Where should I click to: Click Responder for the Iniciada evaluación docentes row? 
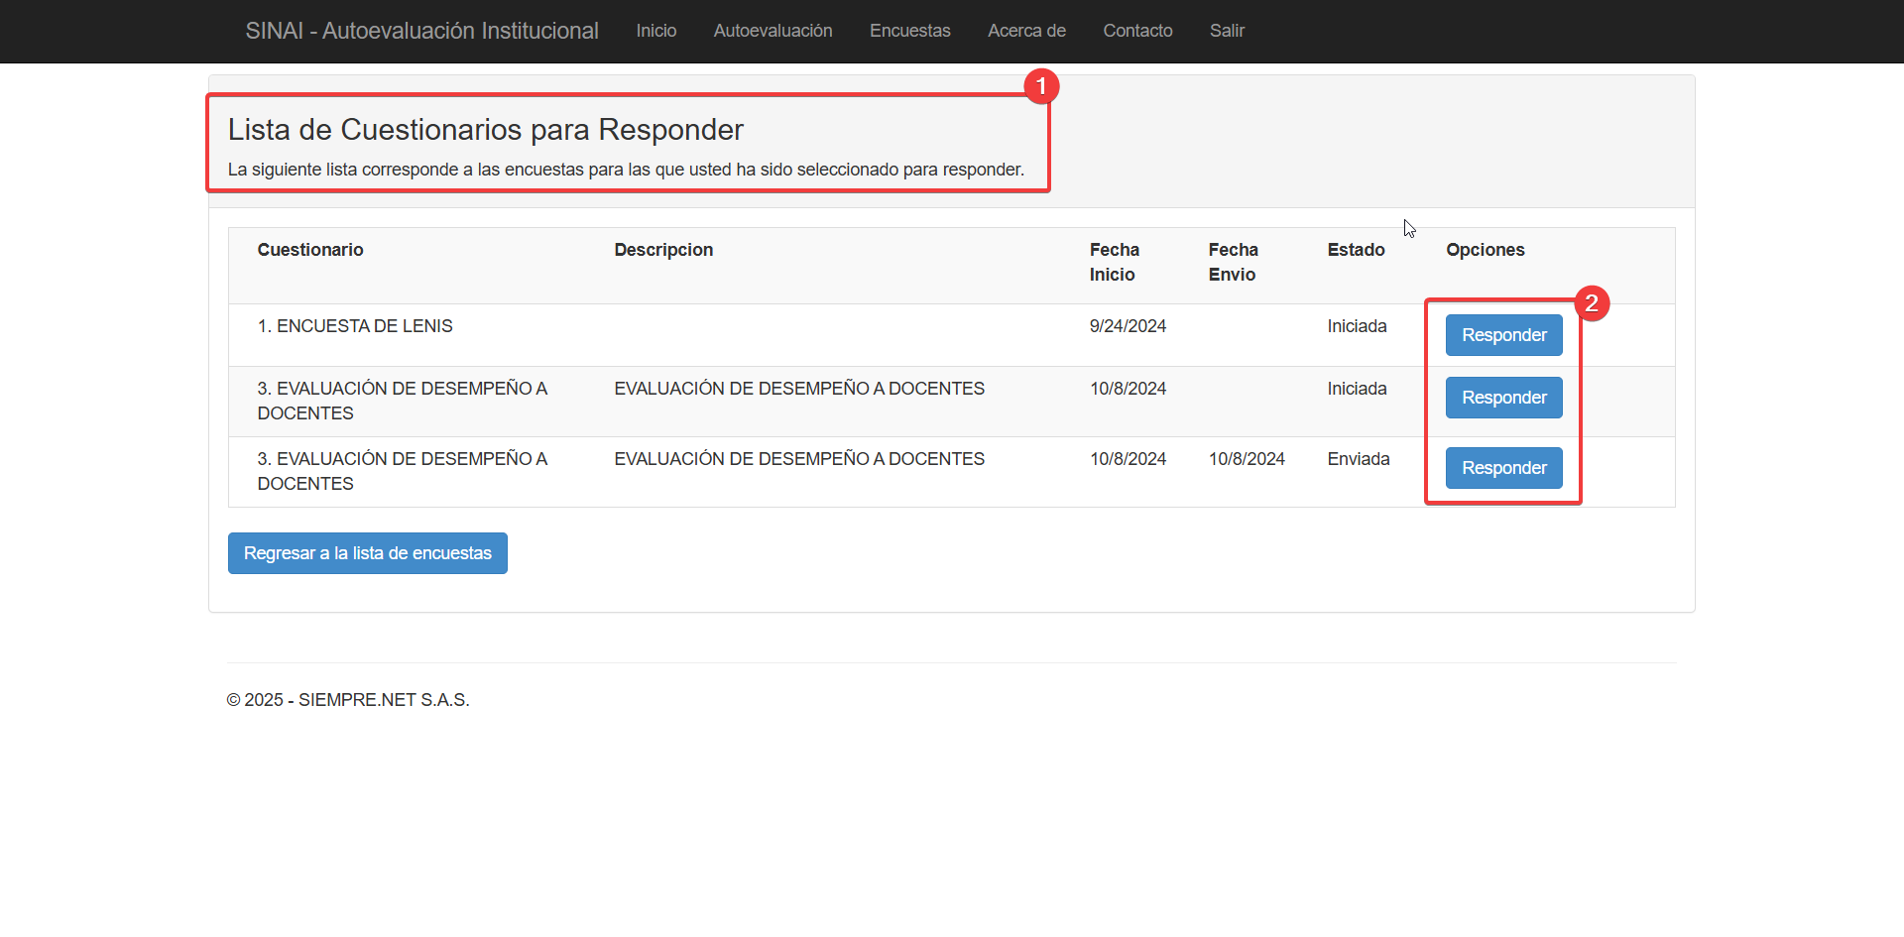[x=1503, y=398]
